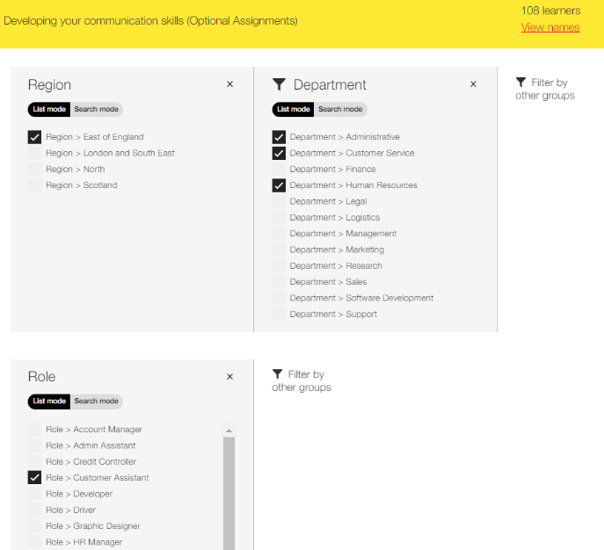This screenshot has width=604, height=550.
Task: Click the funnel icon beside Department heading
Action: pyautogui.click(x=279, y=84)
